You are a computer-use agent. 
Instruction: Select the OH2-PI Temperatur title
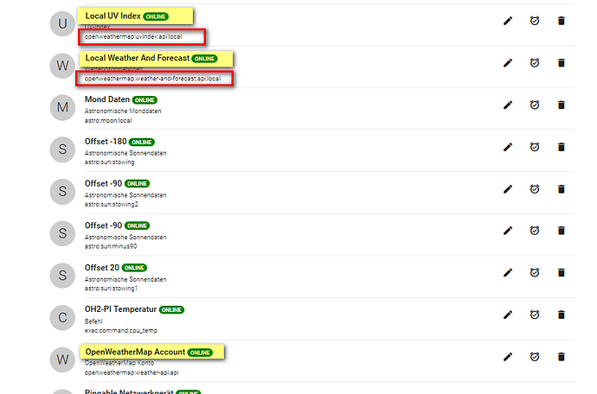point(120,309)
